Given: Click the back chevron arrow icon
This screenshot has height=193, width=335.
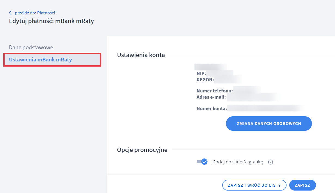Looking at the screenshot, I should tap(10, 13).
